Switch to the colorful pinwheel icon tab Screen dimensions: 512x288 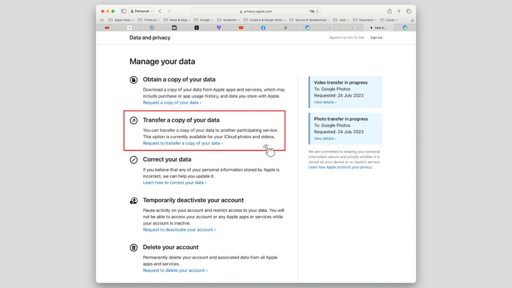pyautogui.click(x=285, y=28)
